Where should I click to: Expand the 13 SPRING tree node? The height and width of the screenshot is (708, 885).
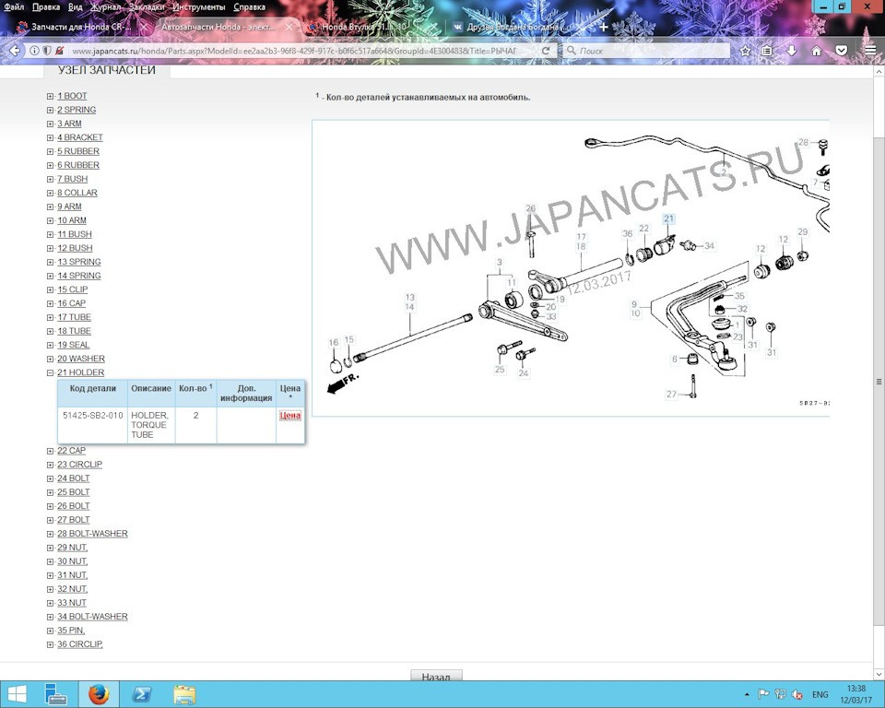(50, 263)
